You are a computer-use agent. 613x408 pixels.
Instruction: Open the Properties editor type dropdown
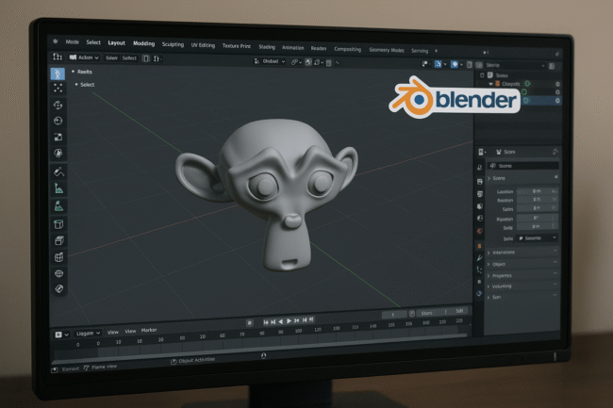(482, 152)
